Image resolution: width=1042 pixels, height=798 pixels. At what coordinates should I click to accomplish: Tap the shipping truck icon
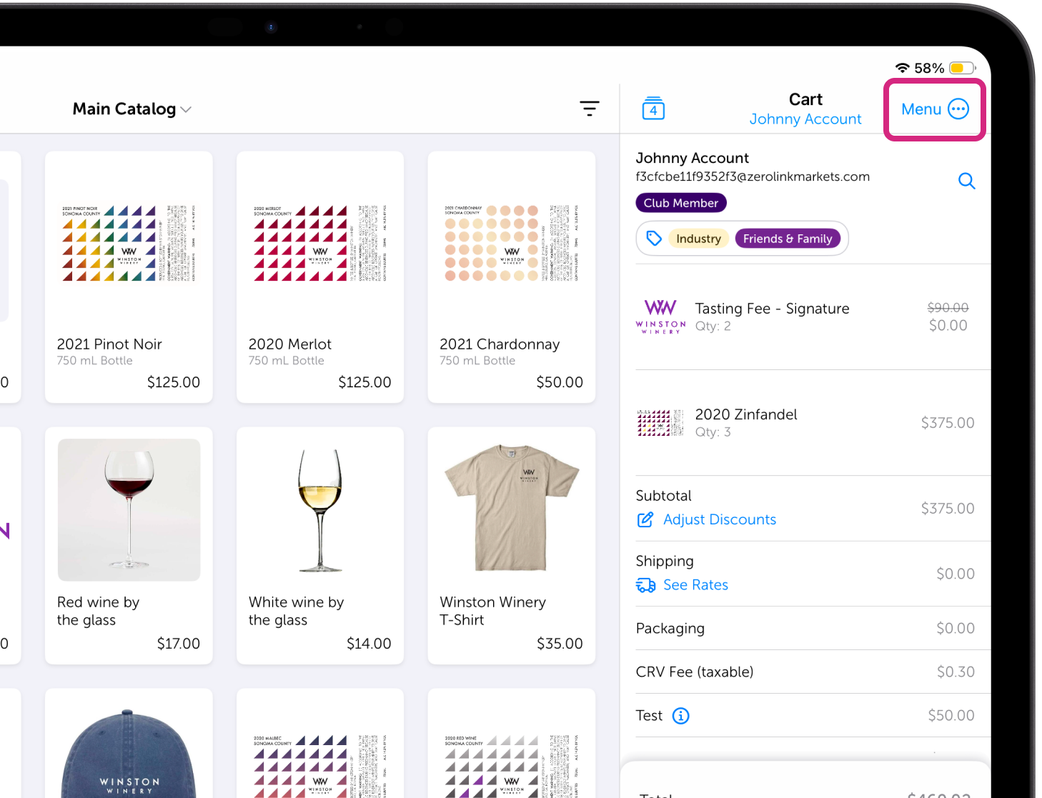point(646,586)
